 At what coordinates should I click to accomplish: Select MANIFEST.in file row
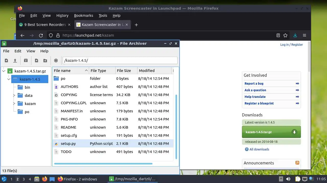113,111
